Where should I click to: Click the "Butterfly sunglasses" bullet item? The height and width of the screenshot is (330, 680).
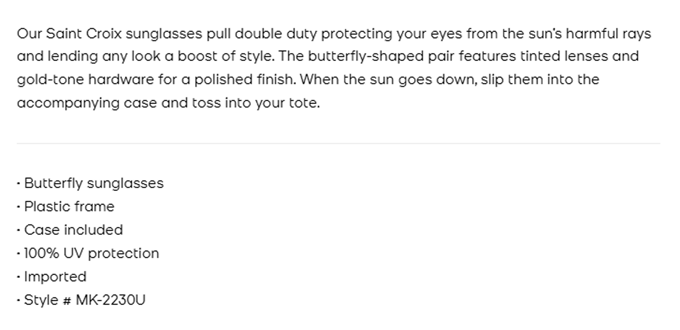click(94, 183)
